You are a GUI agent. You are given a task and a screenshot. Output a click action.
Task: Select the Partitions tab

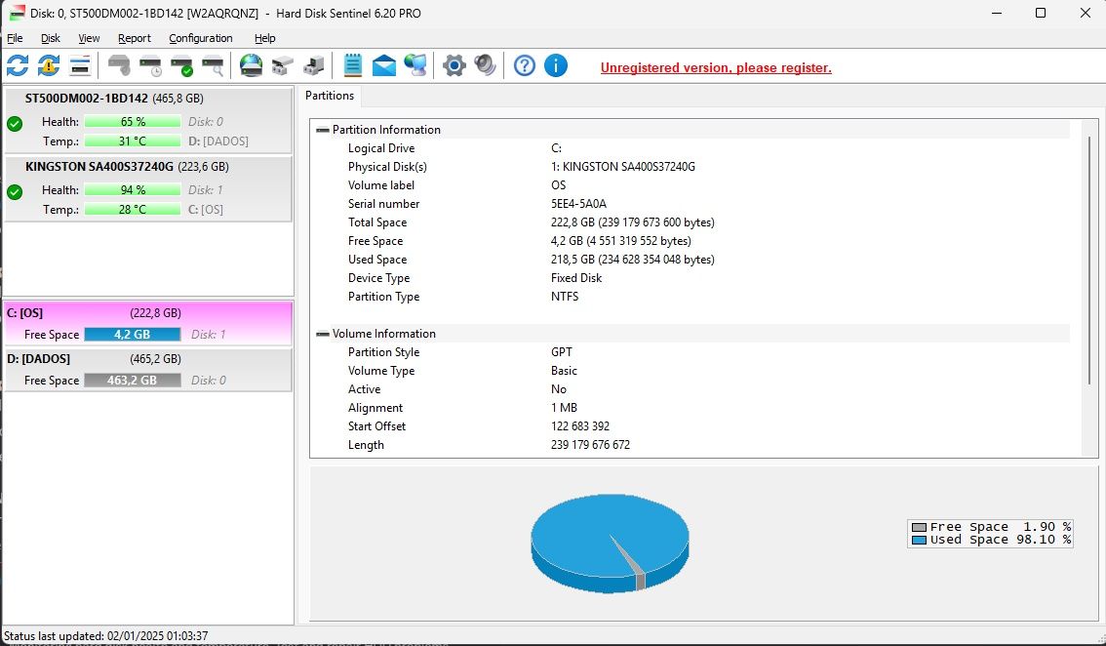(330, 96)
